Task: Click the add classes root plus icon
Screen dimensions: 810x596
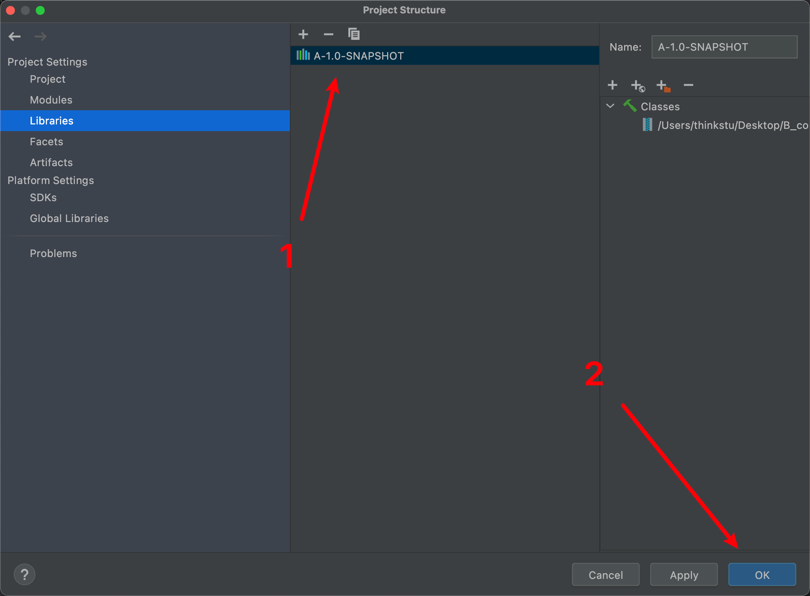Action: 612,85
